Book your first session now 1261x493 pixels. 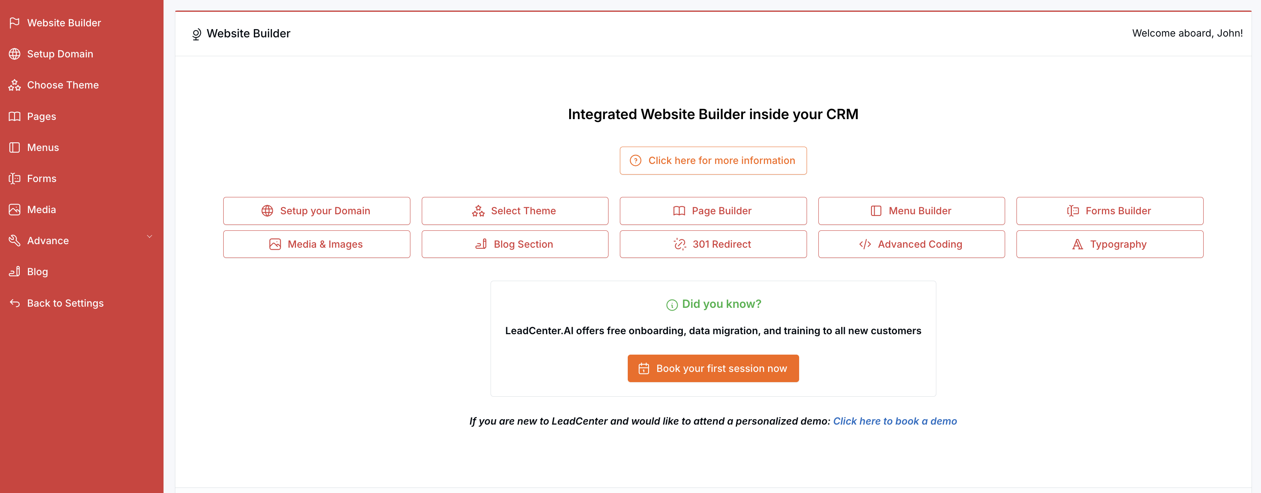point(713,369)
